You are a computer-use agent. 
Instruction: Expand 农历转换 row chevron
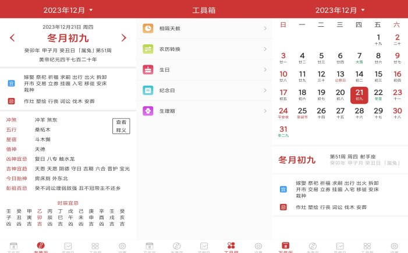click(x=265, y=49)
